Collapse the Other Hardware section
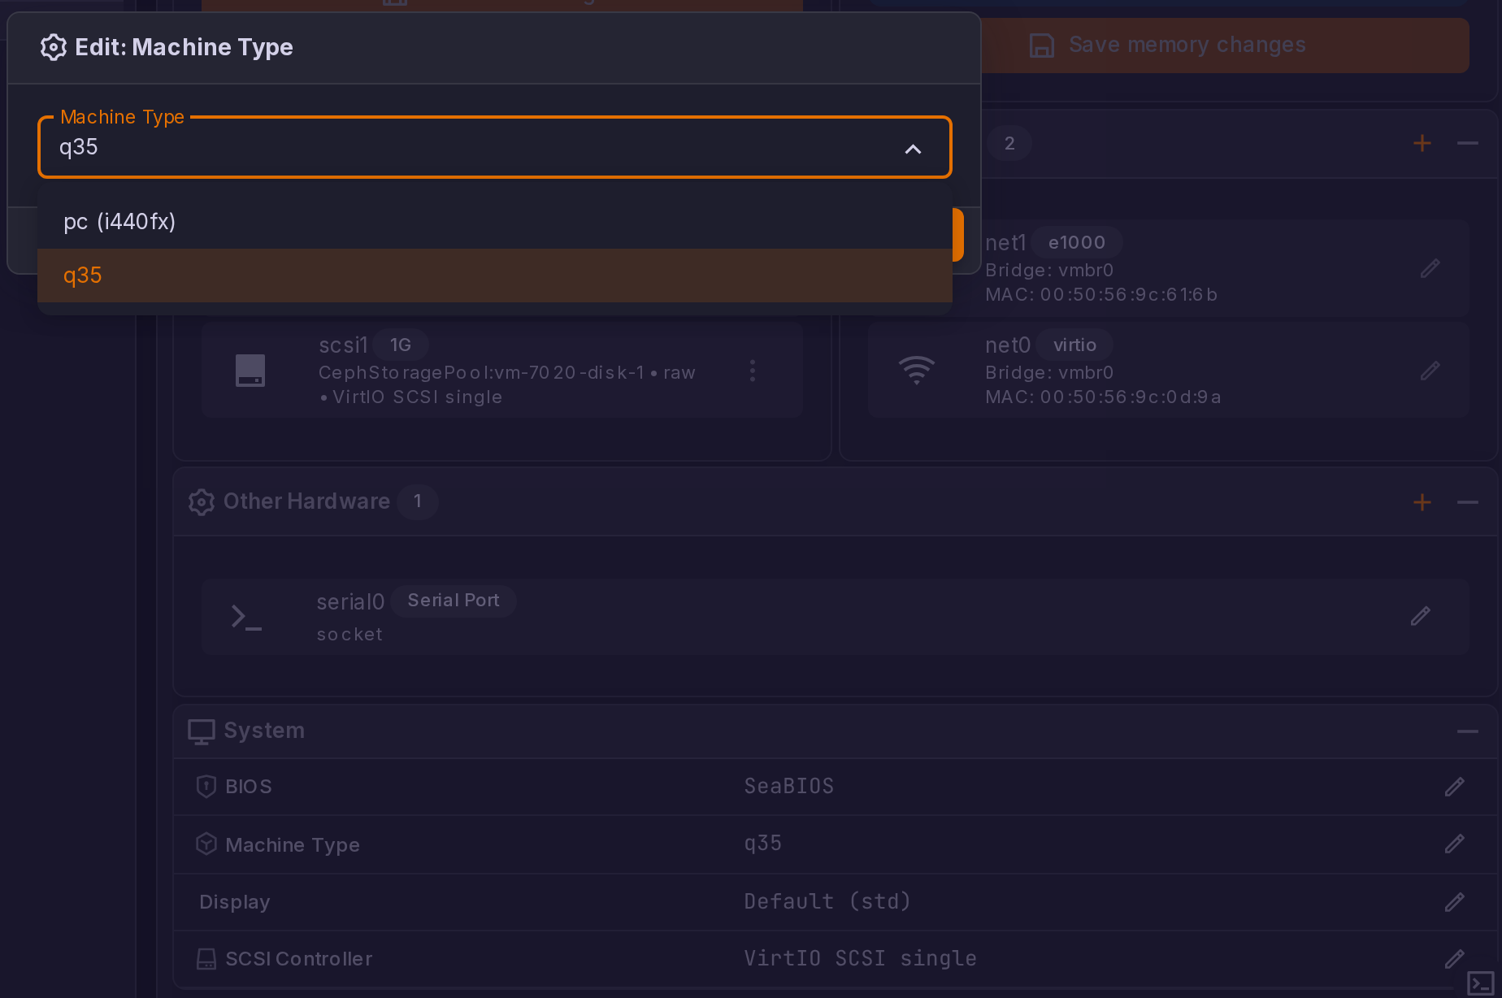 coord(1467,502)
